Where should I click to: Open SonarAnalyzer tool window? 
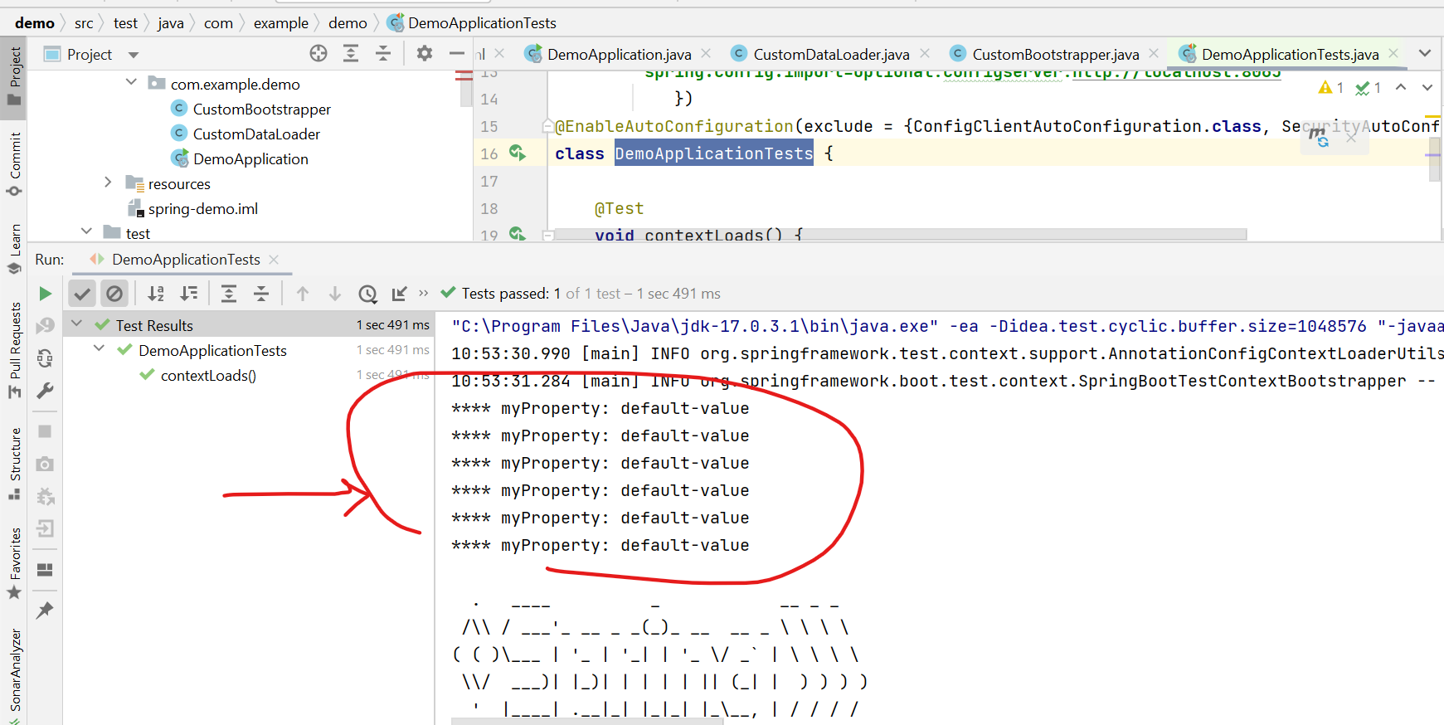(15, 674)
